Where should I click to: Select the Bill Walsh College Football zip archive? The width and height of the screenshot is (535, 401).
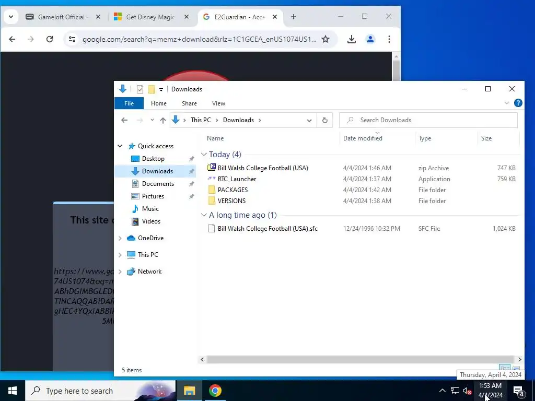pos(263,168)
